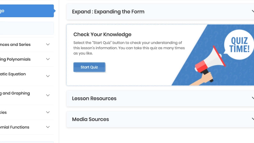Viewport: 254px width, 143px height.
Task: Click the chevron beside the Series sidebar item
Action: pos(48,45)
